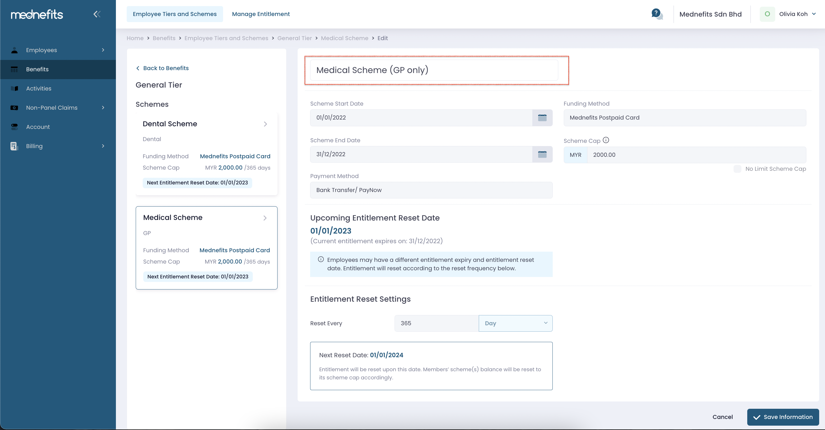Open the Employees sidebar section
The width and height of the screenshot is (825, 430).
[41, 50]
